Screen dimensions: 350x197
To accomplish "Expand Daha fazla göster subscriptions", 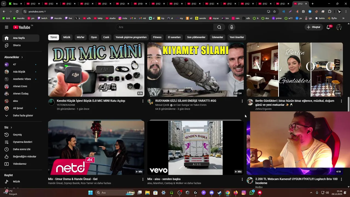I will (21, 115).
